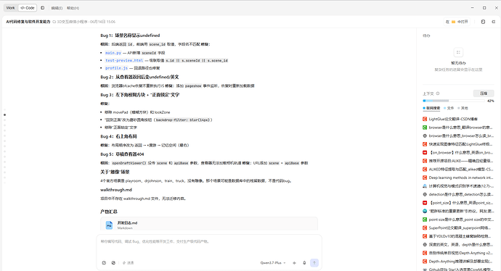Click the round blue icon beside 肥胖标准
The height and width of the screenshot is (271, 501).
tap(425, 211)
